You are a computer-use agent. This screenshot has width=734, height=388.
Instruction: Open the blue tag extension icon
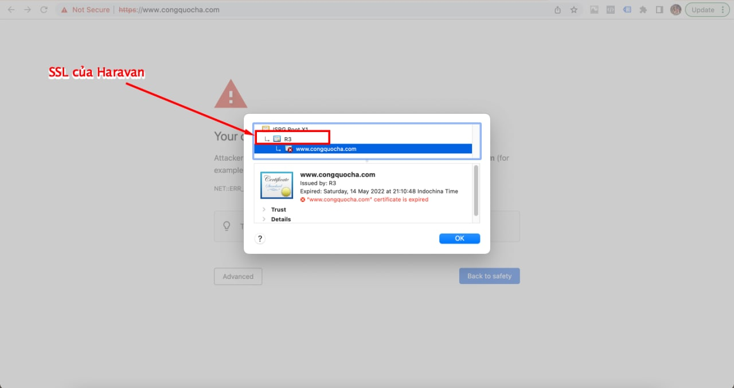click(x=627, y=10)
